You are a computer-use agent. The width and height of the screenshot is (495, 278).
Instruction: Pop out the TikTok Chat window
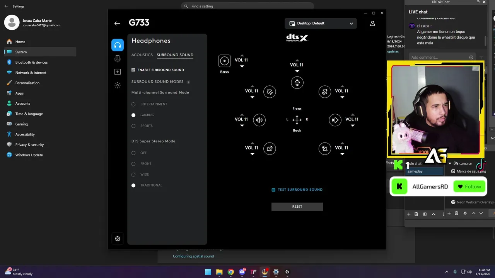pyautogui.click(x=478, y=2)
